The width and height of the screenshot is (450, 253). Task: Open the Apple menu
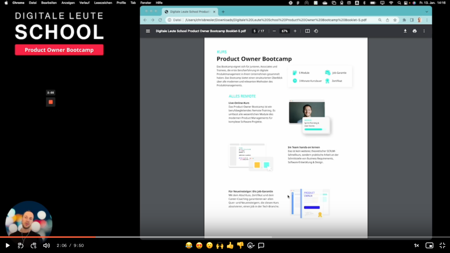(x=6, y=3)
